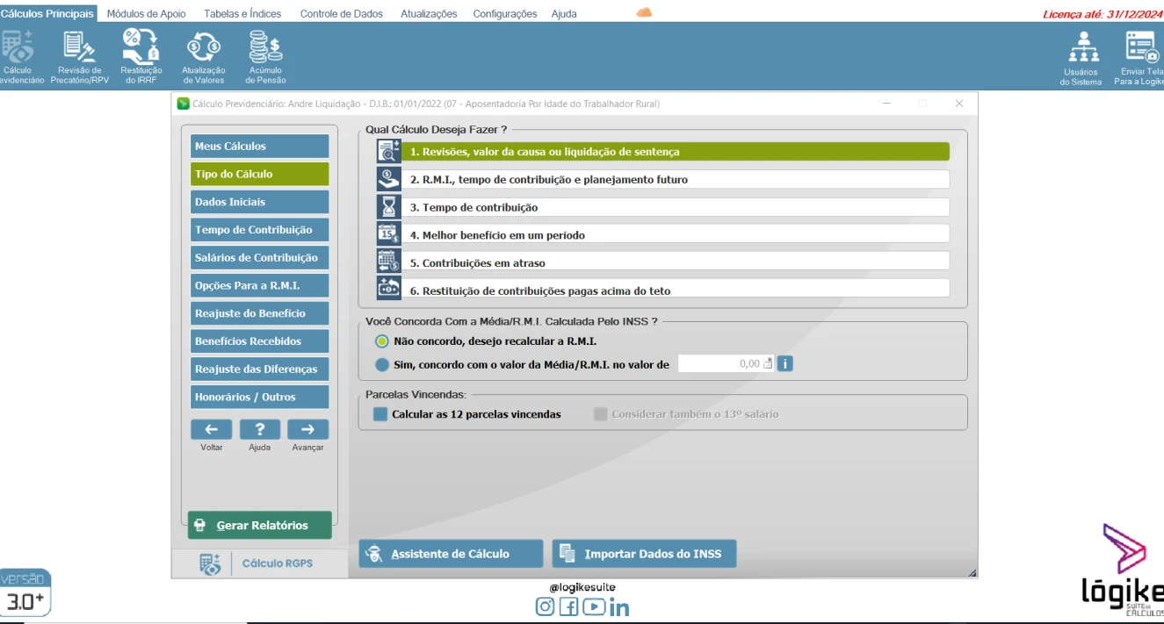Image resolution: width=1164 pixels, height=624 pixels.
Task: Open the Tabelas e Índices menu
Action: point(243,14)
